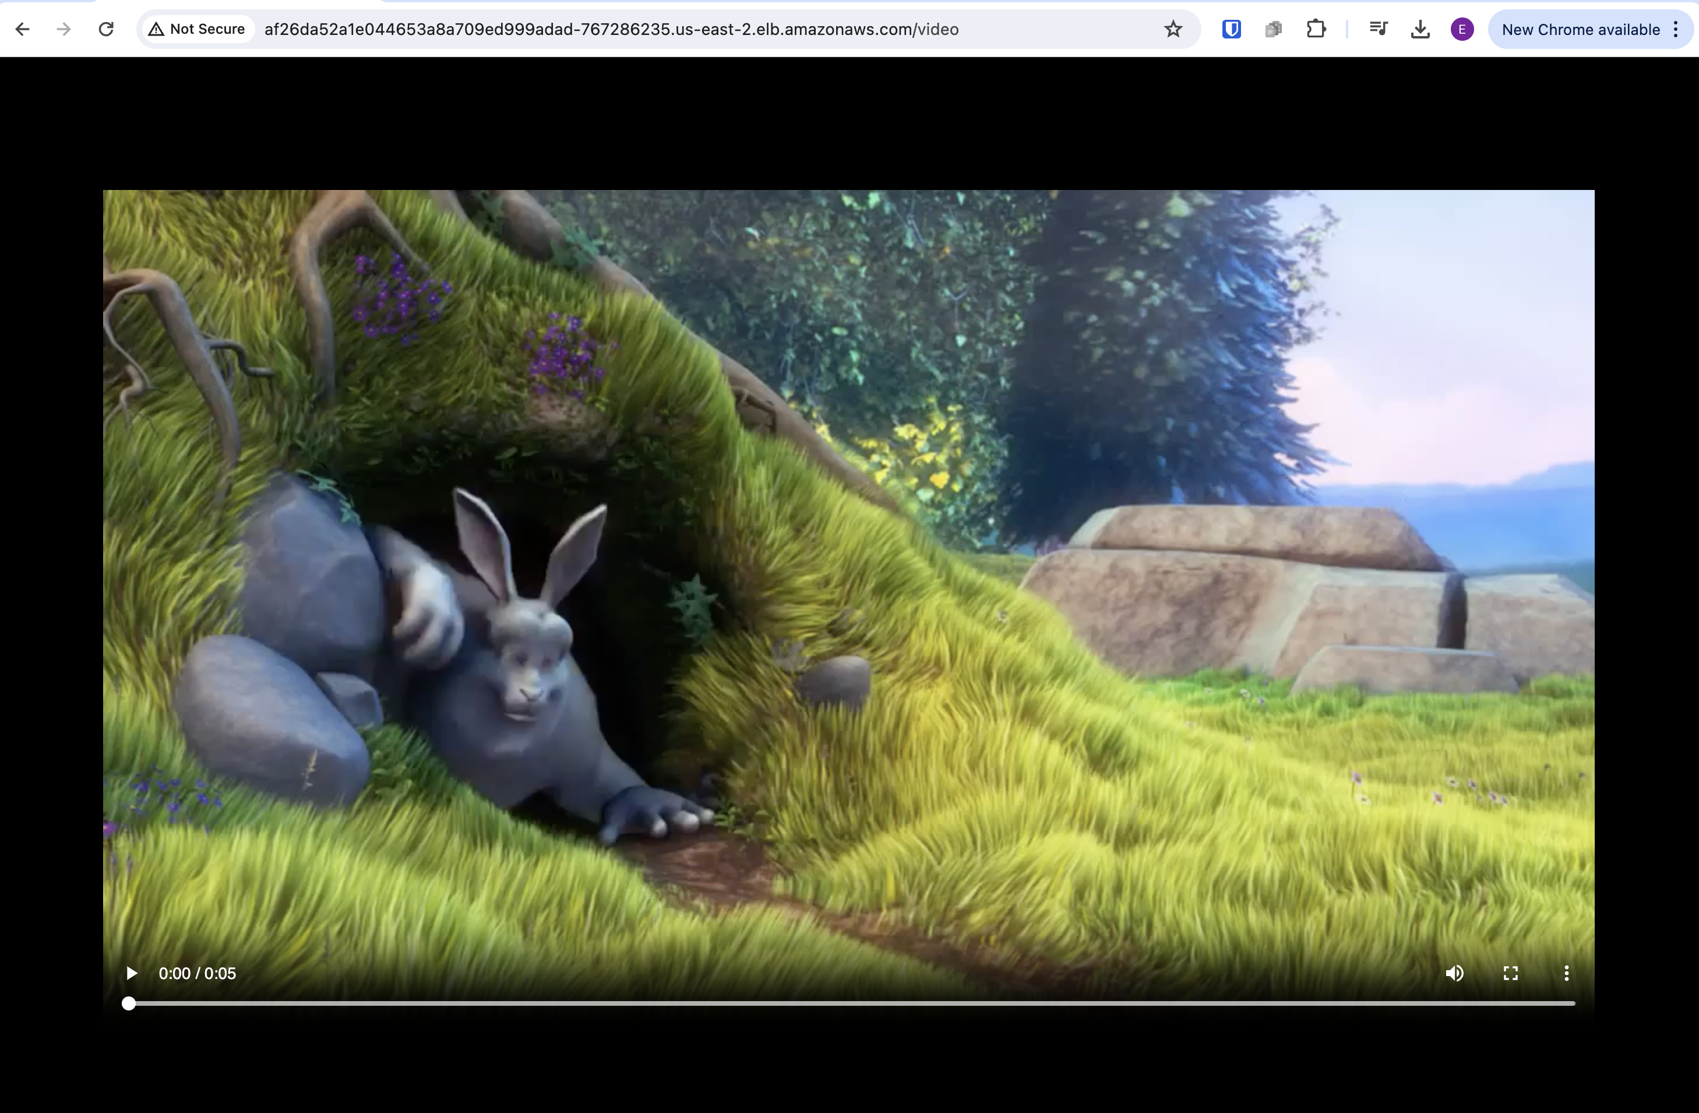The image size is (1699, 1113).
Task: Click the 0:00 / 0:05 time display
Action: coord(197,973)
